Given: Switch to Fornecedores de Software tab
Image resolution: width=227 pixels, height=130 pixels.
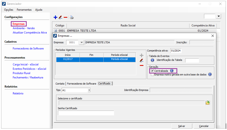Looking at the screenshot, I should [82, 84].
